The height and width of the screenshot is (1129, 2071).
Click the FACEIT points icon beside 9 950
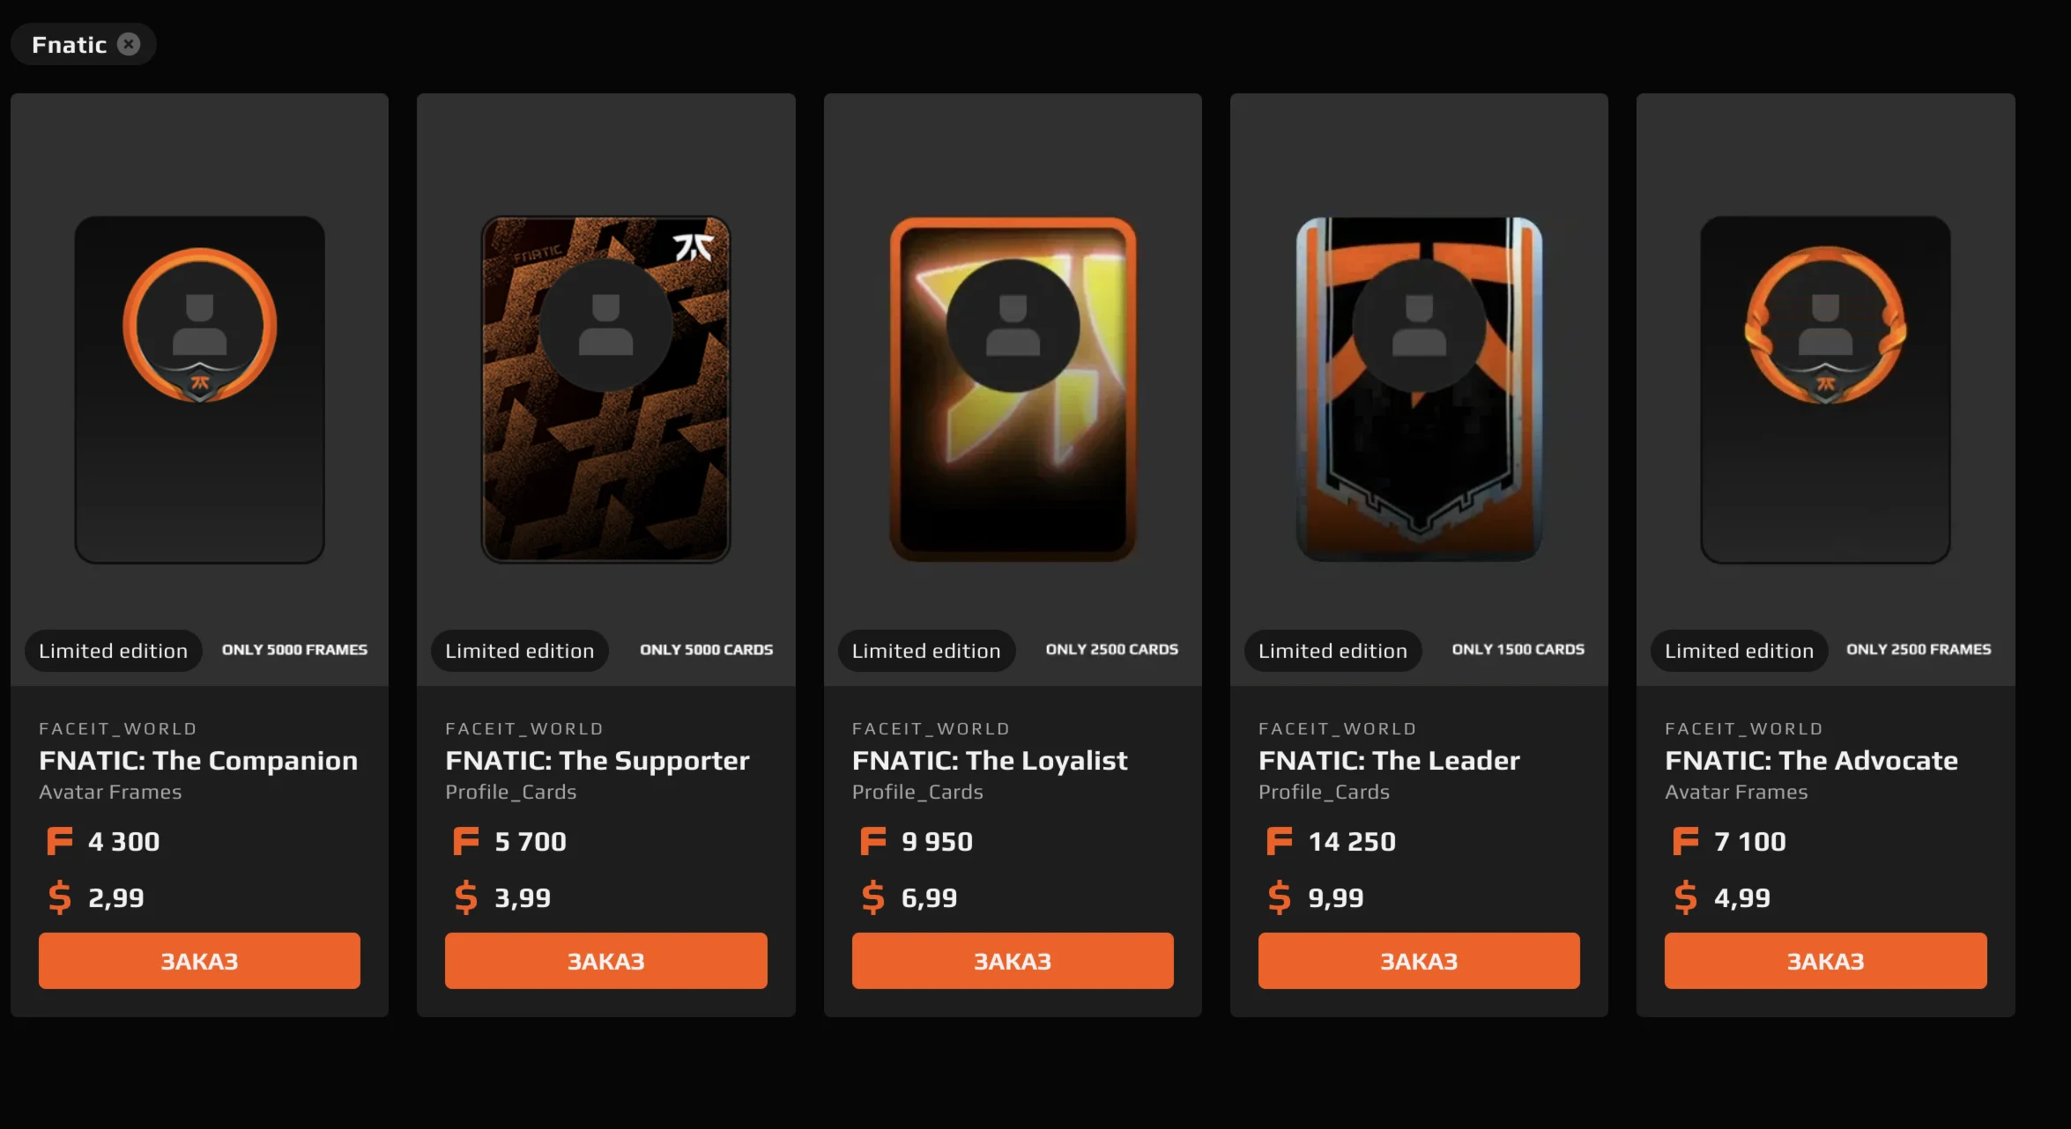tap(872, 841)
